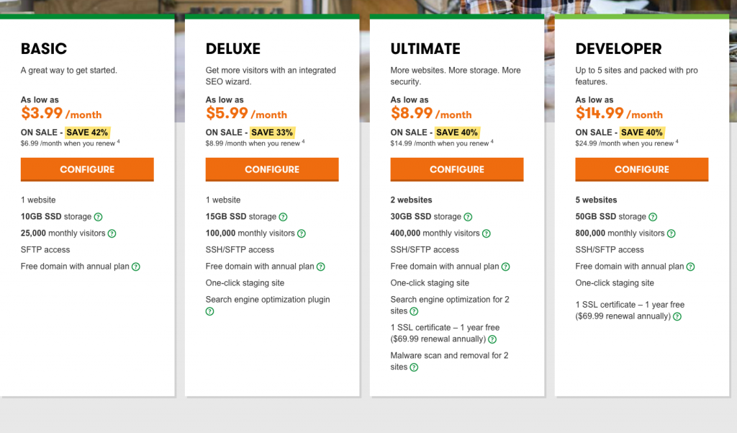737x433 pixels.
Task: Show info for 800,000 monthly visitors
Action: 672,233
